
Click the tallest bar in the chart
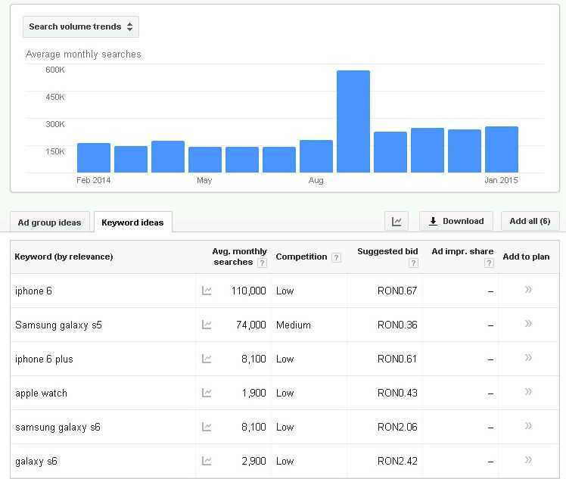(353, 121)
